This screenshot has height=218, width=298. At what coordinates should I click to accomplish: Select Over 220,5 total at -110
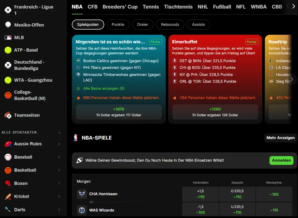tap(237, 194)
